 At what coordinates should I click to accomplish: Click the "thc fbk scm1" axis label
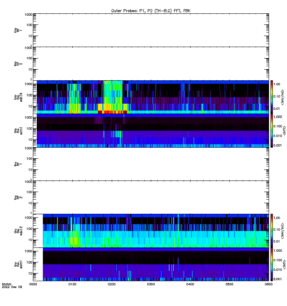(x=18, y=264)
